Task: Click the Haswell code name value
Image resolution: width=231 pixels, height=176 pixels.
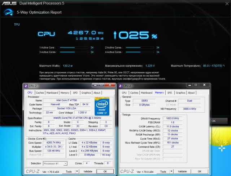Action: tap(55, 104)
